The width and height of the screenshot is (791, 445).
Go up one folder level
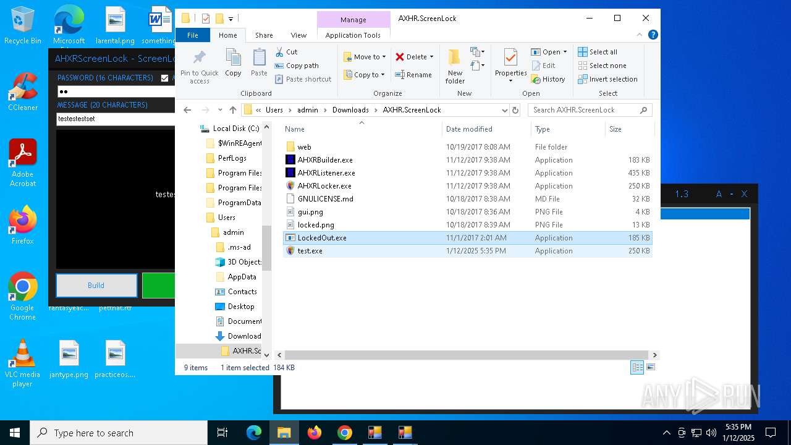point(232,110)
